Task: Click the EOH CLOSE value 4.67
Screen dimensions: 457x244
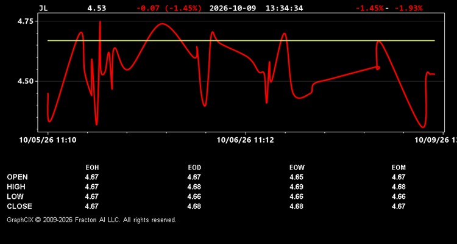Action: pyautogui.click(x=92, y=206)
